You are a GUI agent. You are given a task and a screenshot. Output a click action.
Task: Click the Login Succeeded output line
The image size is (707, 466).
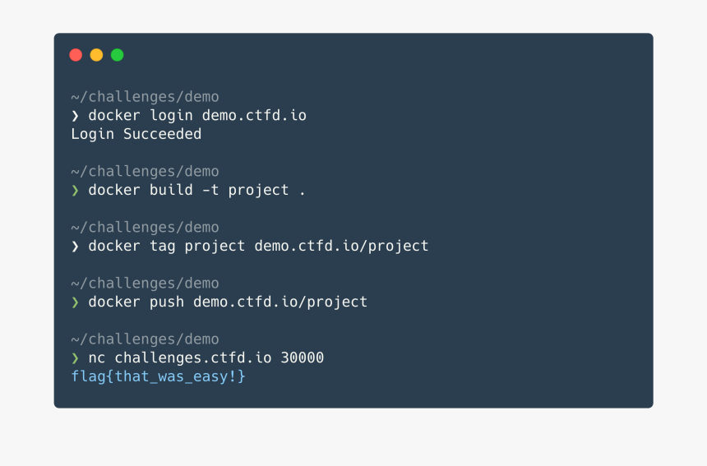[136, 134]
